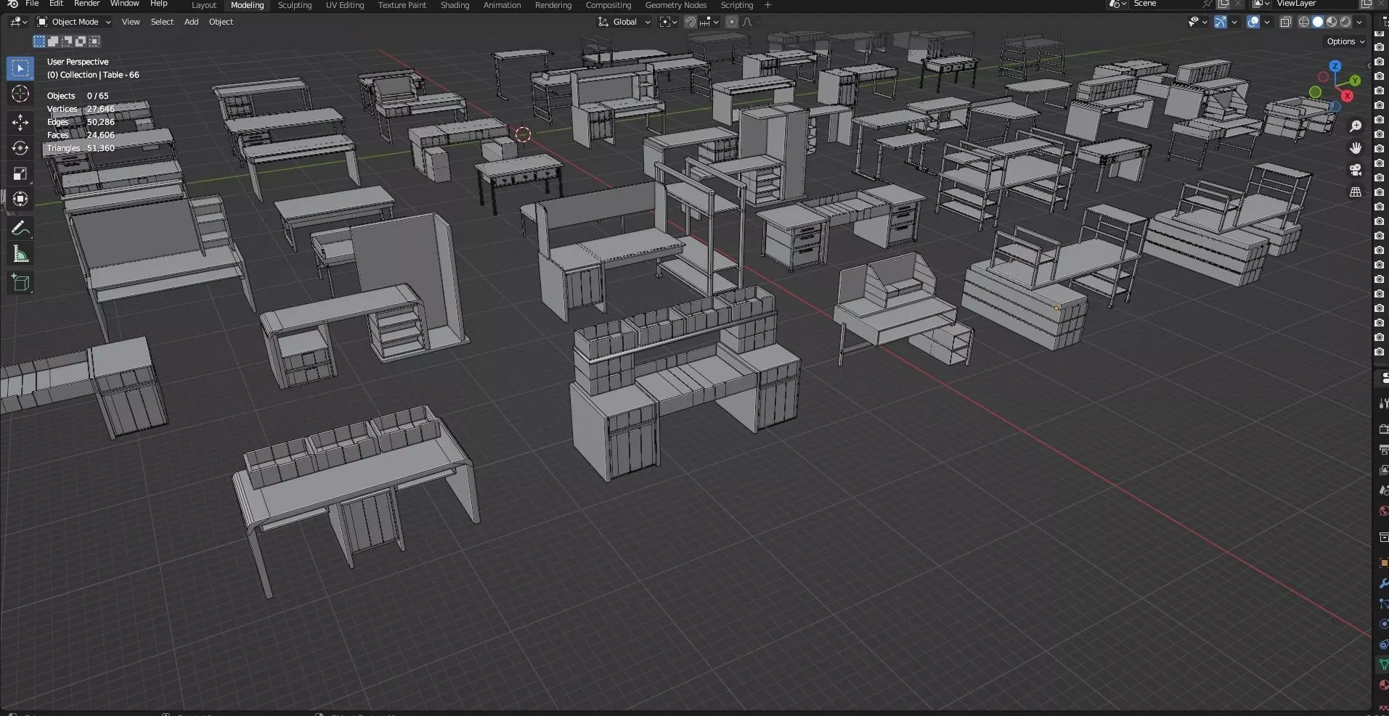Choose the Move tool
This screenshot has width=1389, height=716.
pos(20,122)
